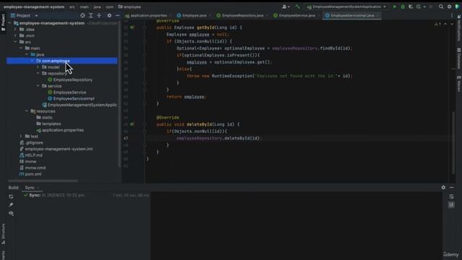Click Expand All icon in Project panel
This screenshot has height=260, width=462.
point(91,15)
